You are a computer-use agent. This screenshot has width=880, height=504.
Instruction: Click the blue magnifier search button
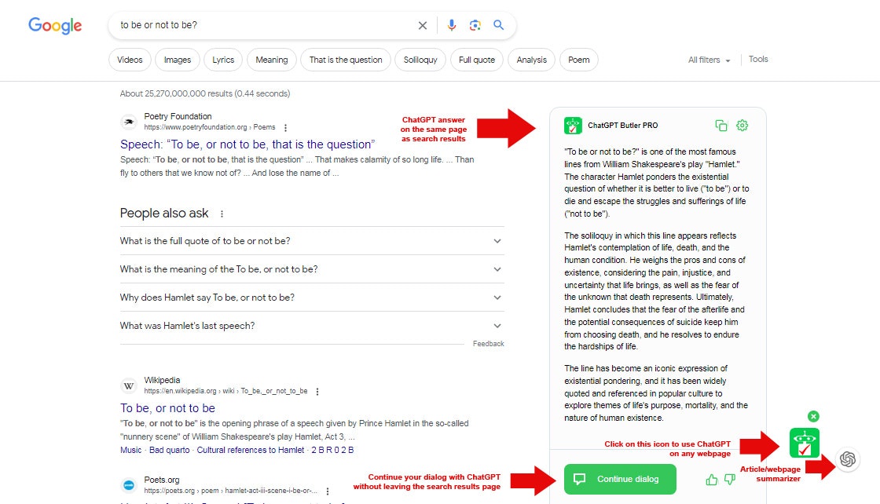498,25
